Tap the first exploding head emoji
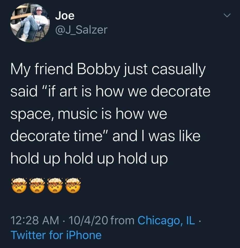This screenshot has width=240, height=248. [x=19, y=185]
